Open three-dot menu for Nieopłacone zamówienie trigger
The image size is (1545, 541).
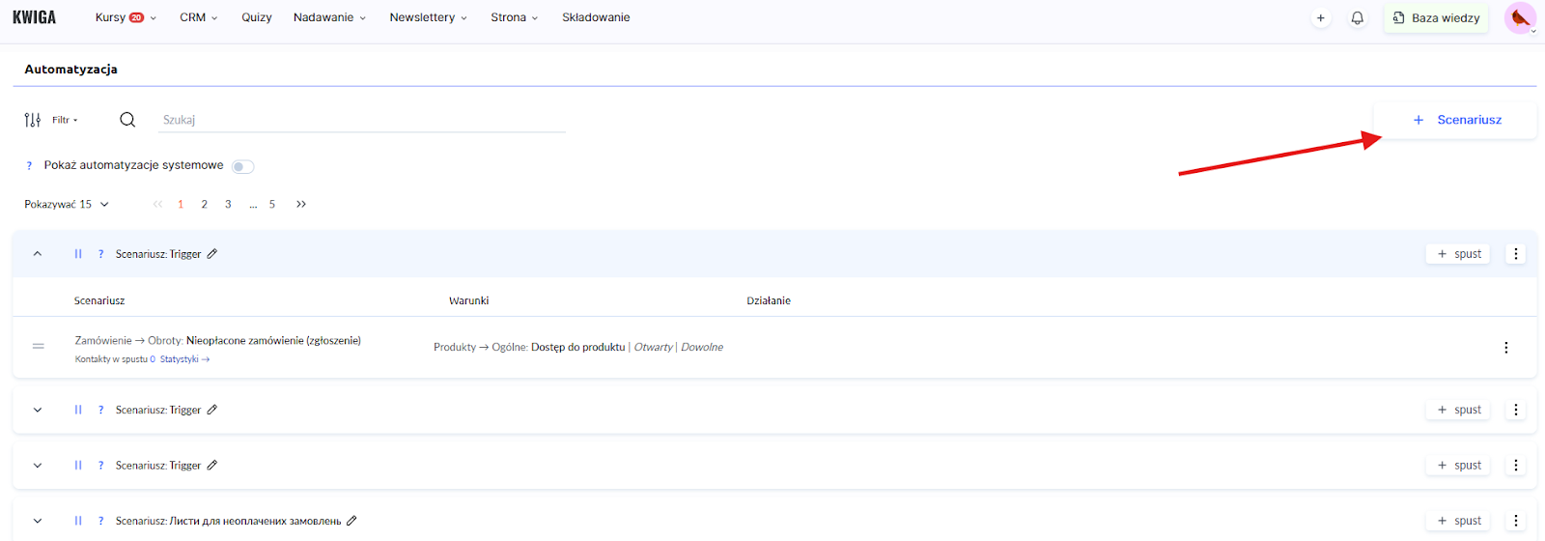click(1505, 348)
